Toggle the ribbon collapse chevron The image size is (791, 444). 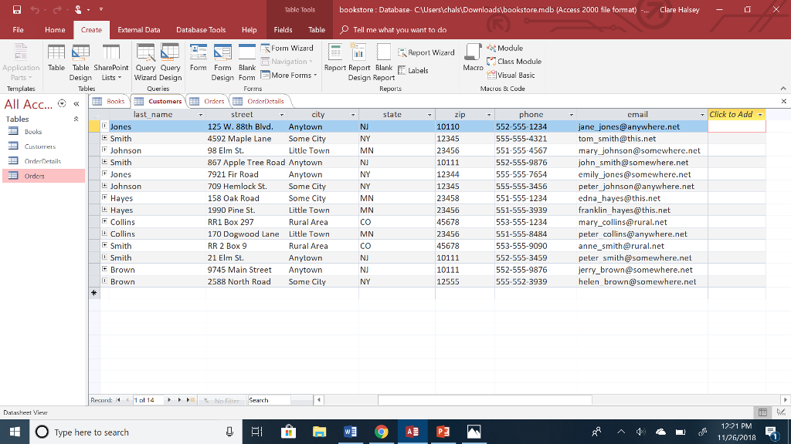click(783, 88)
